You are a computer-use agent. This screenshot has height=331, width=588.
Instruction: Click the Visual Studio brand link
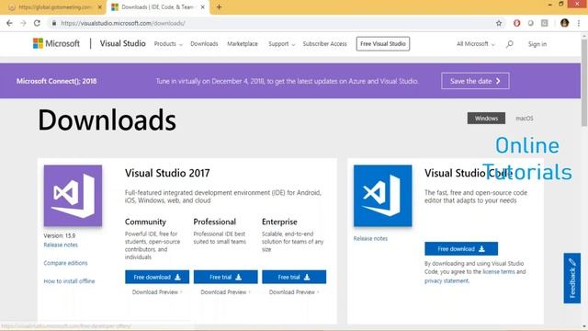click(122, 43)
